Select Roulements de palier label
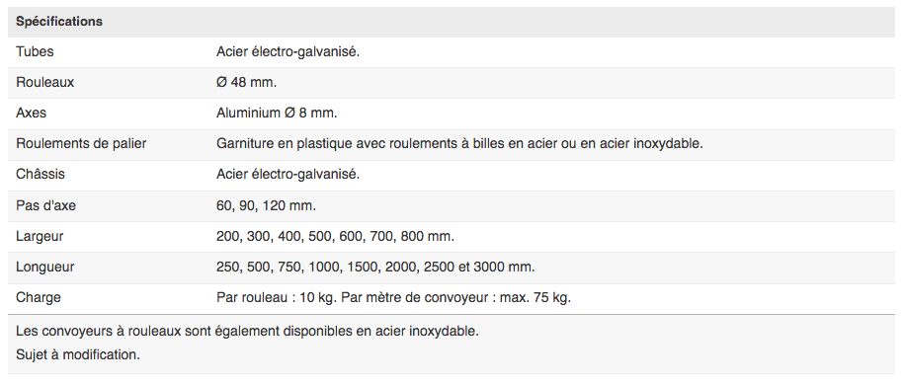 click(81, 144)
